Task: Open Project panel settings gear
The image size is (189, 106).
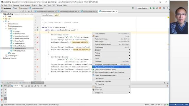Action: click(x=29, y=11)
